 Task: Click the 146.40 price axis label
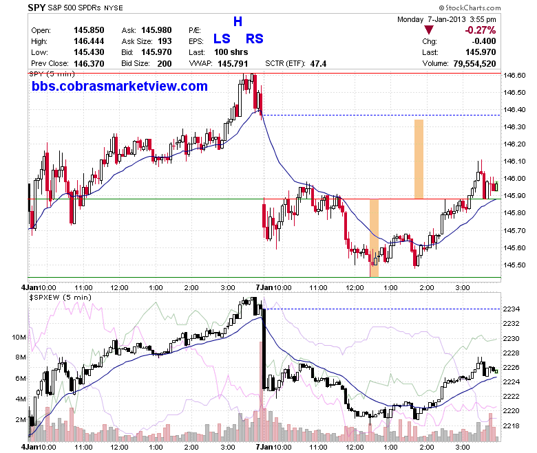(514, 110)
